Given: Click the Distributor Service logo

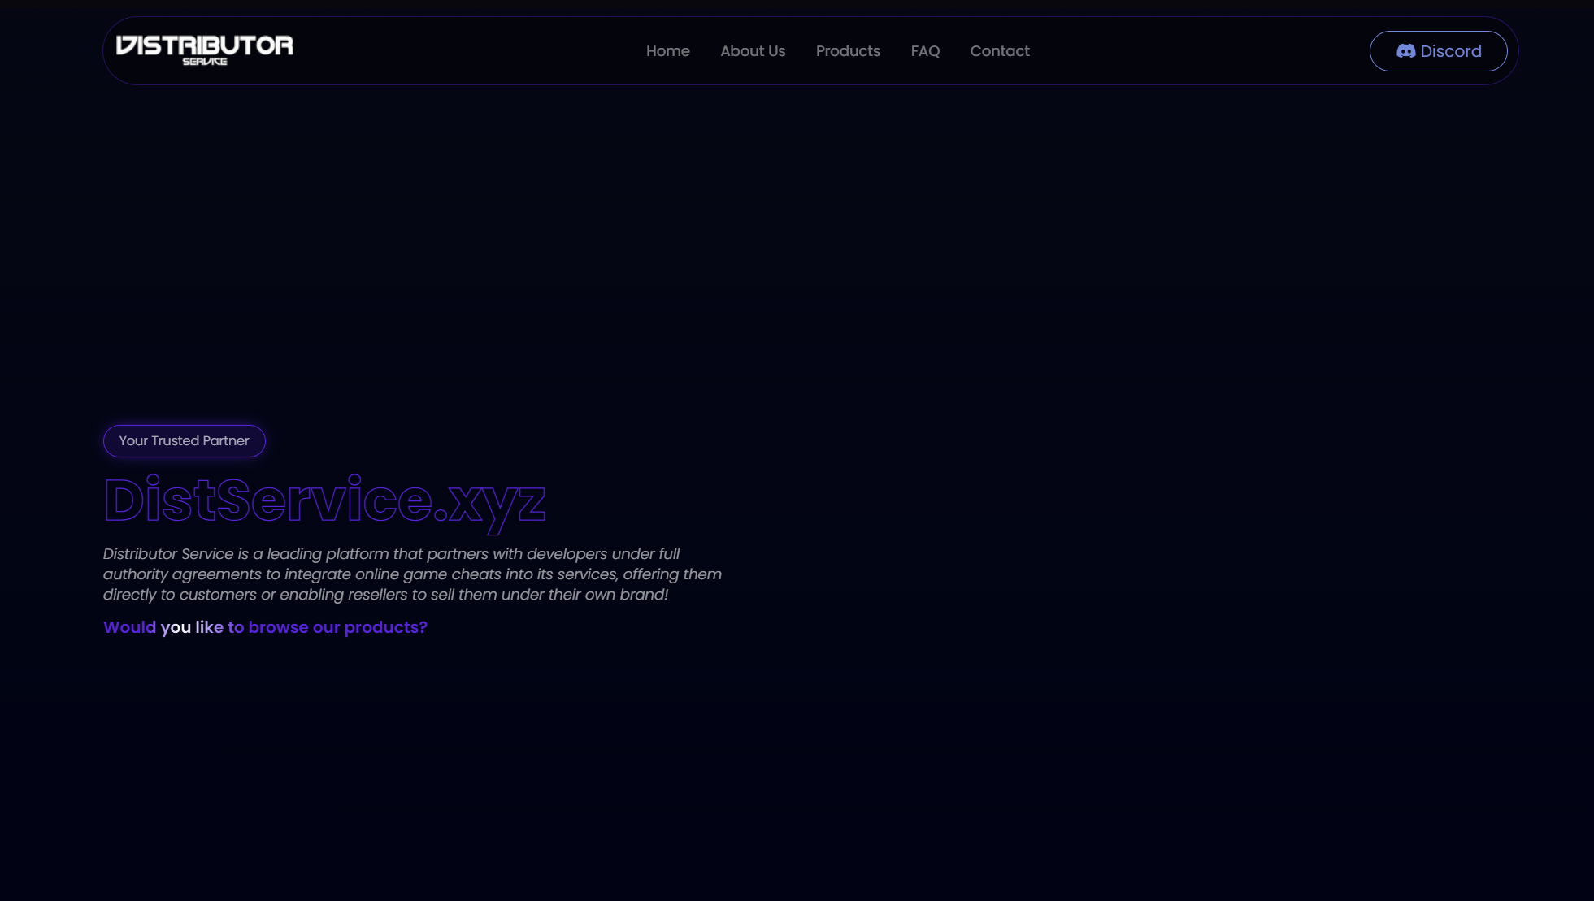Looking at the screenshot, I should point(205,50).
